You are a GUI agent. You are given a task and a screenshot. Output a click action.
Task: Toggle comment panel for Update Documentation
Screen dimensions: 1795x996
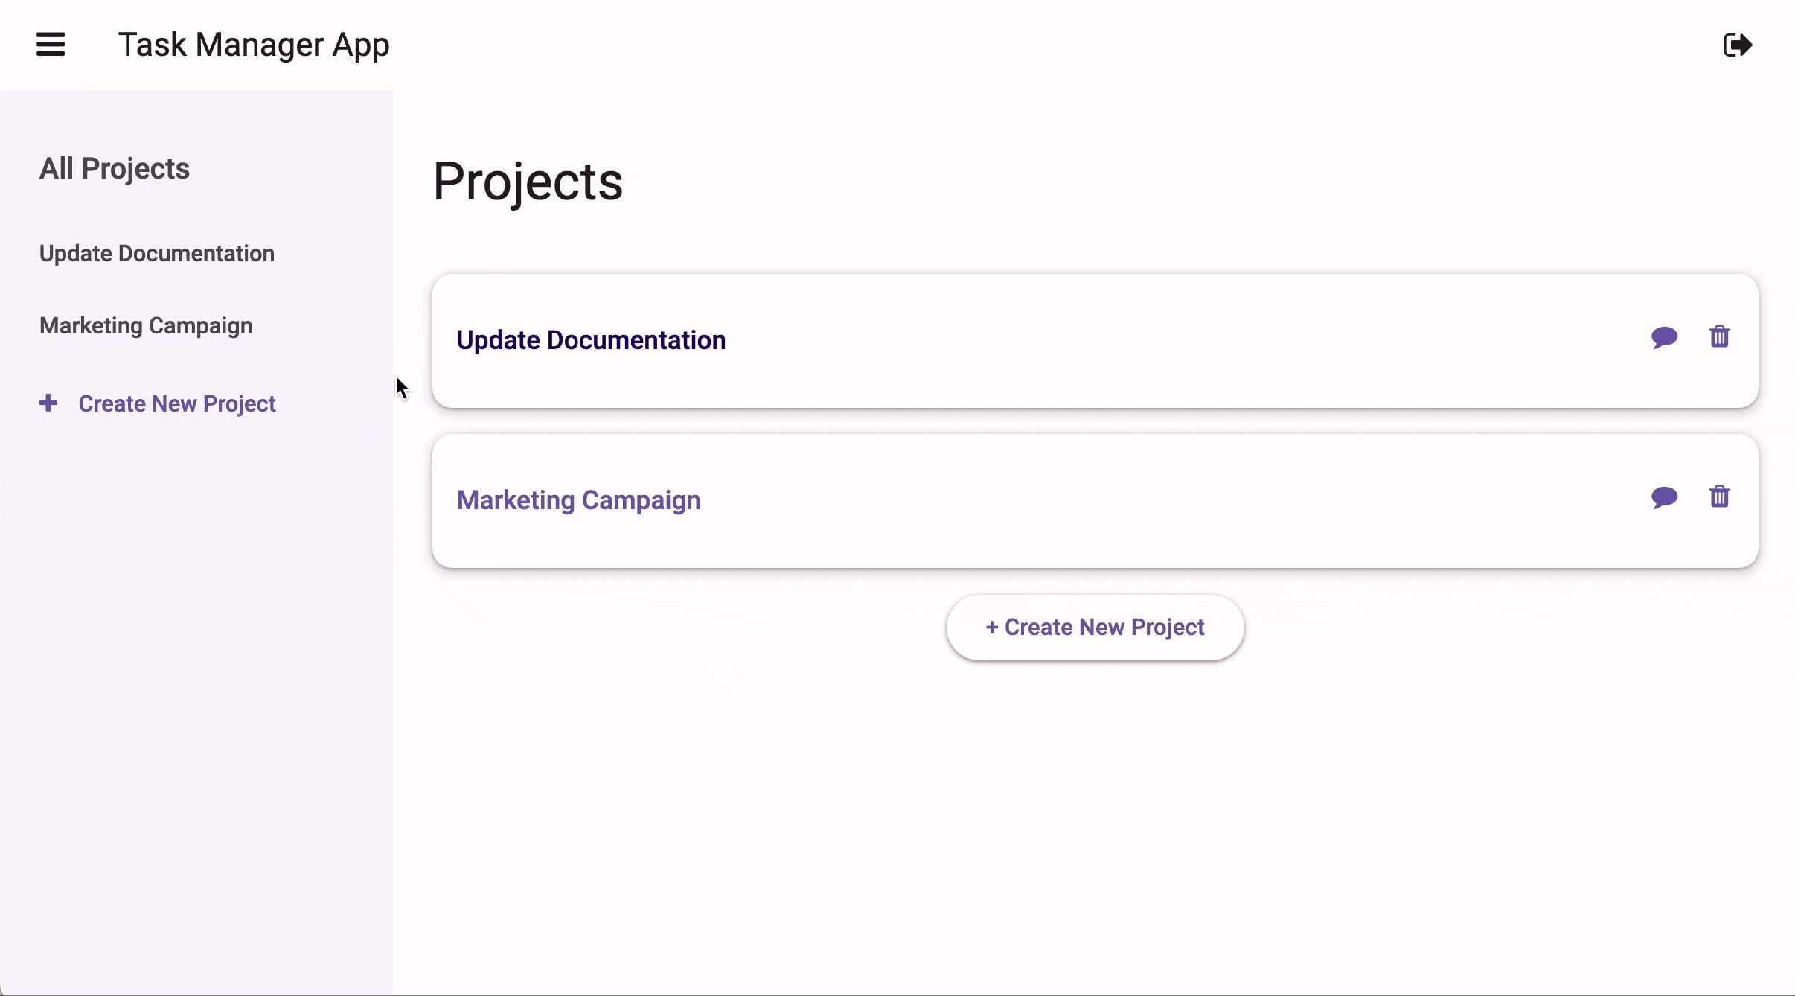pos(1665,337)
